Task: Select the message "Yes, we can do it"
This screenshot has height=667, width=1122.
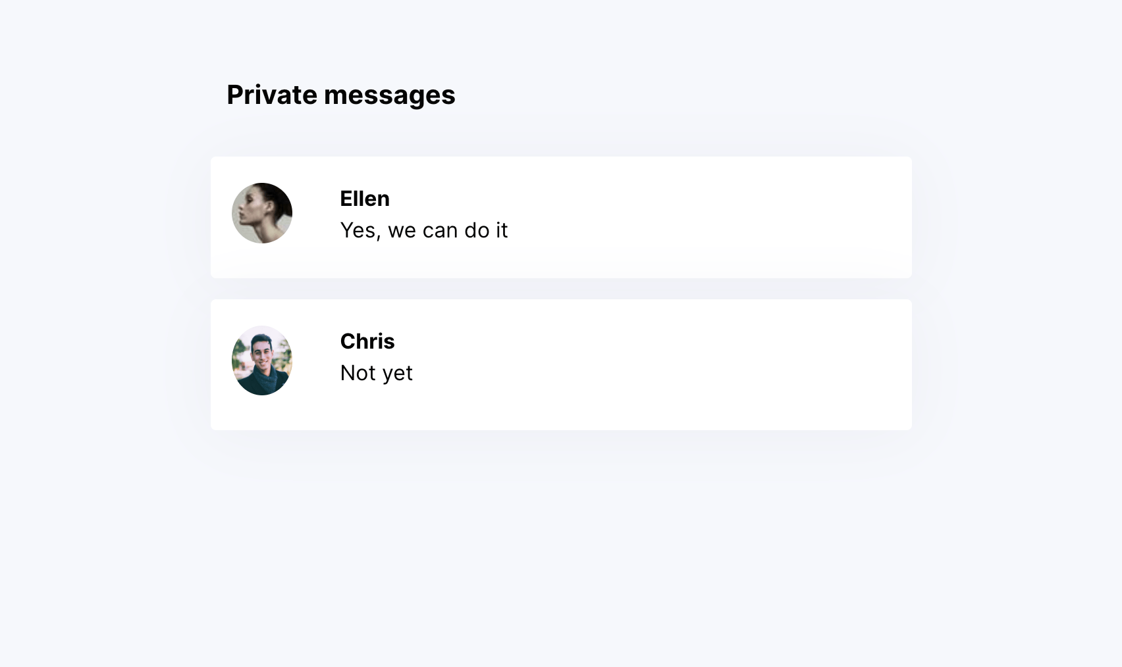Action: [424, 230]
